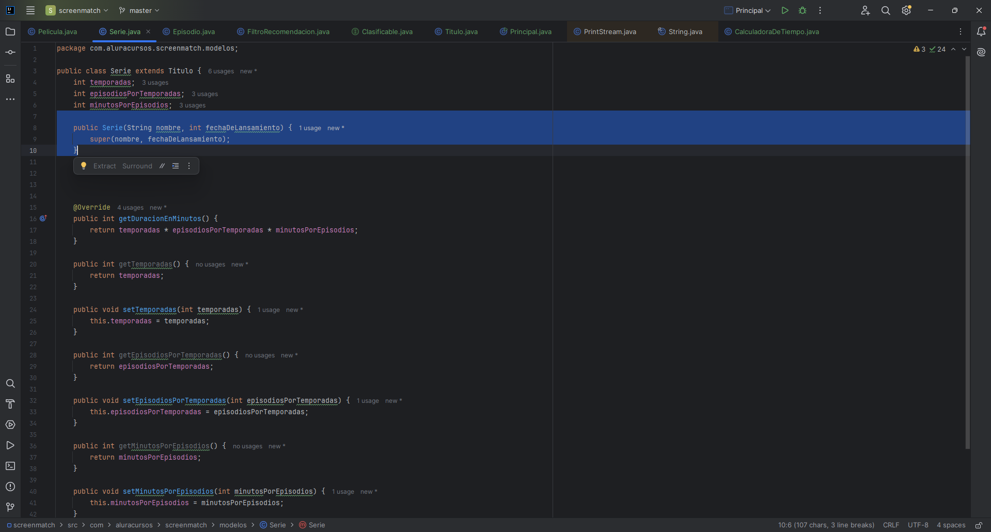Open the Run tool window in sidebar
The image size is (991, 532).
point(10,445)
